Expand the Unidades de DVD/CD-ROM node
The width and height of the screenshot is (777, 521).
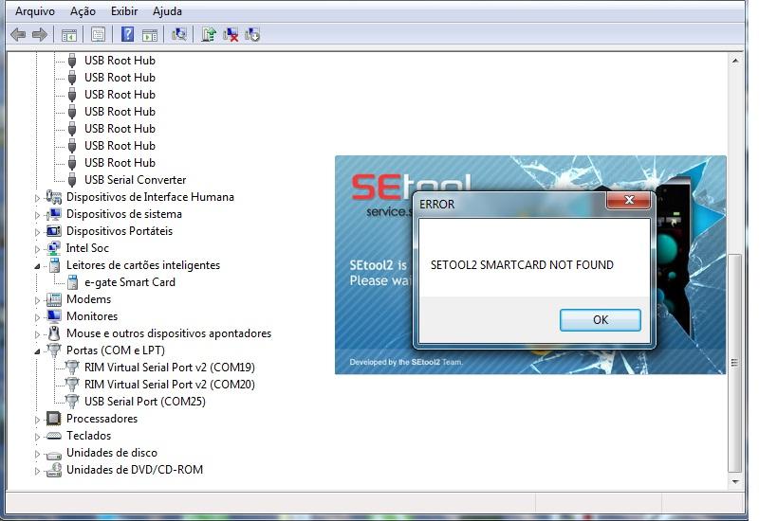(x=37, y=471)
